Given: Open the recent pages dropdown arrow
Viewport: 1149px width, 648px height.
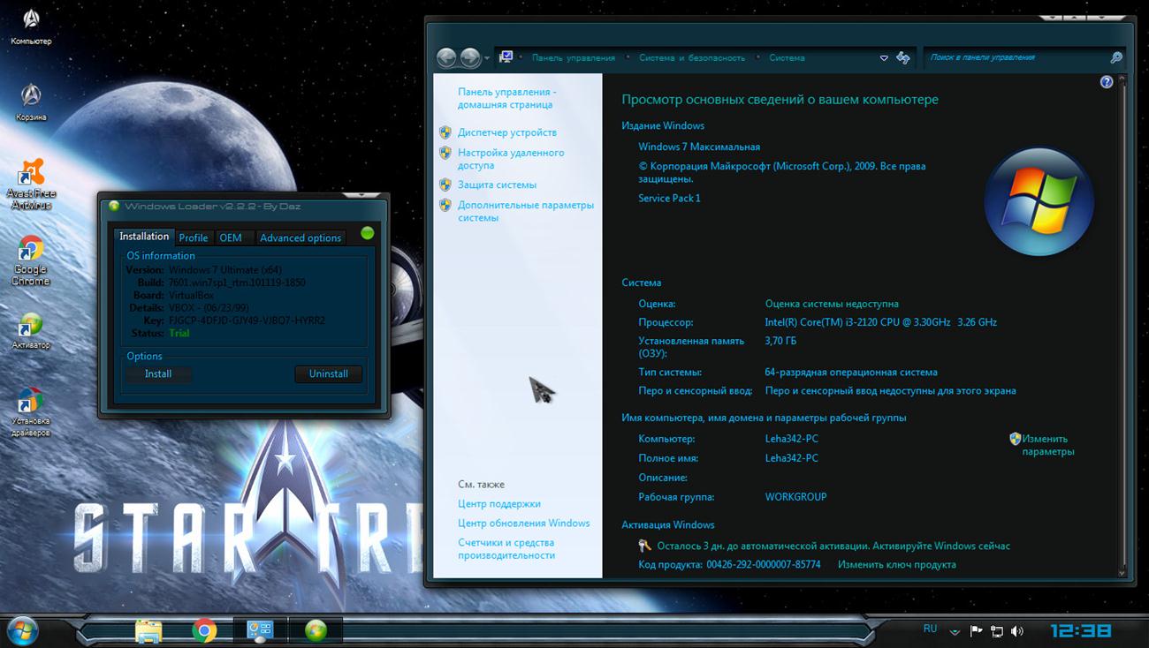Looking at the screenshot, I should point(487,58).
